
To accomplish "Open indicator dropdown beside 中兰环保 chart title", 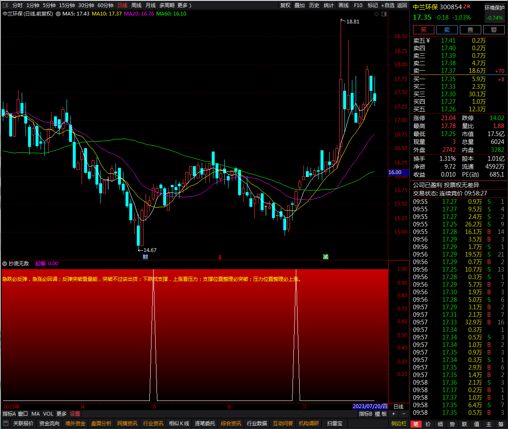I will (x=58, y=14).
